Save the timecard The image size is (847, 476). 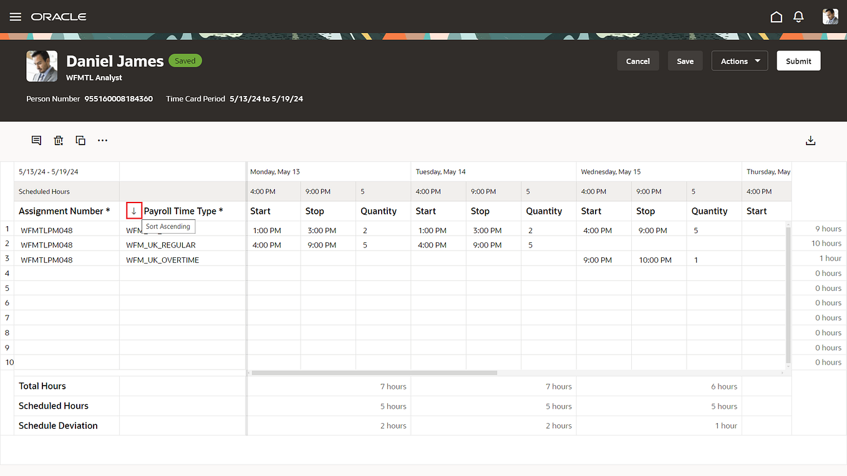point(685,60)
